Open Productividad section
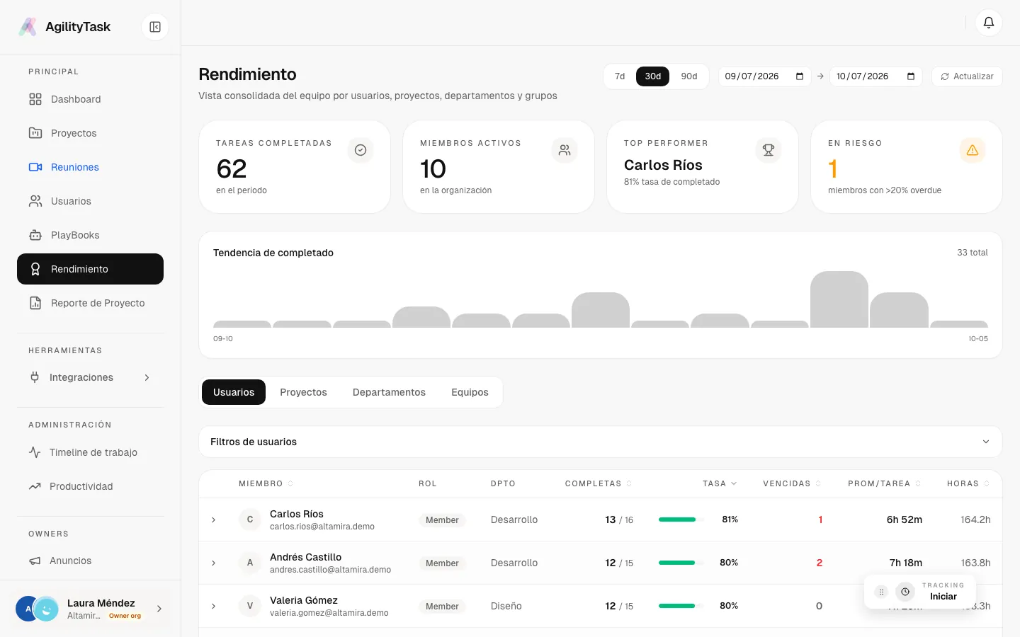The width and height of the screenshot is (1020, 637). click(x=90, y=486)
